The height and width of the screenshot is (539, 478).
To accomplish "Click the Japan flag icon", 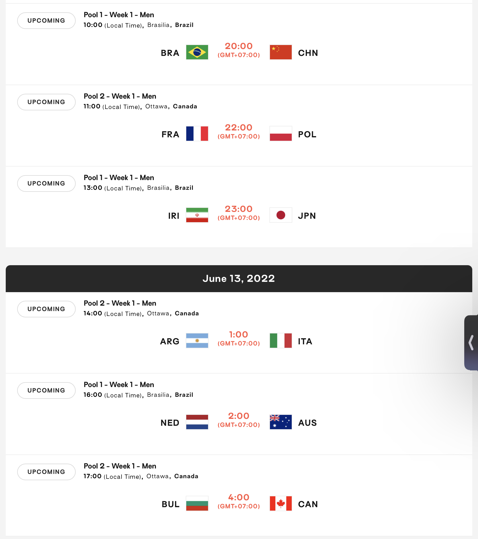I will pyautogui.click(x=281, y=215).
